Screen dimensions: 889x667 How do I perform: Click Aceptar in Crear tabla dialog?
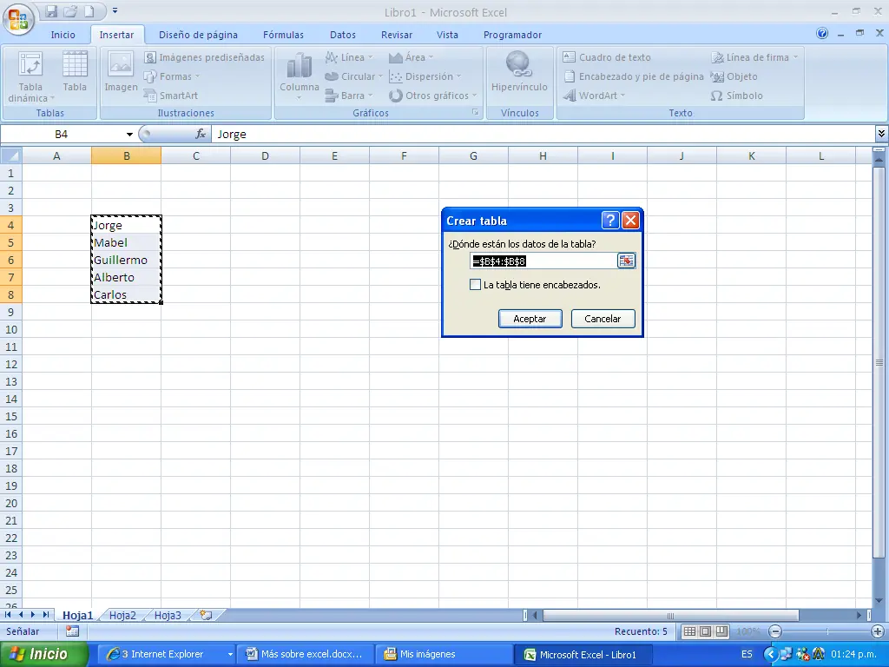[530, 319]
